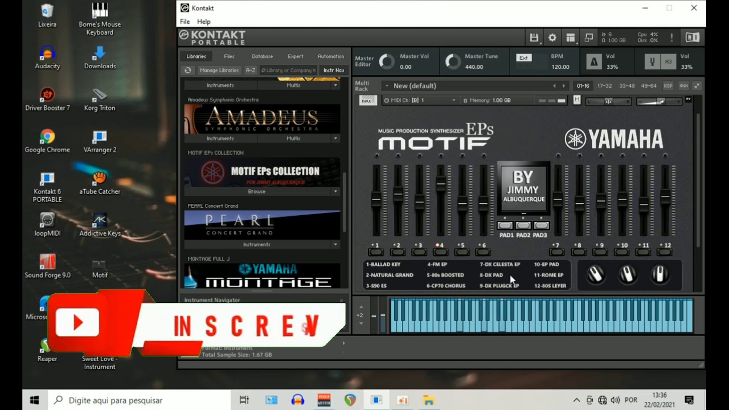
Task: Toggle PAD1 button
Action: (506, 226)
